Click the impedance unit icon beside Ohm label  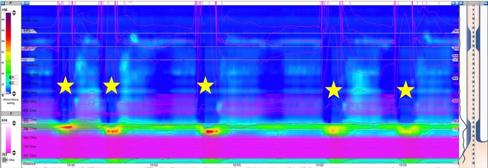tap(5, 160)
